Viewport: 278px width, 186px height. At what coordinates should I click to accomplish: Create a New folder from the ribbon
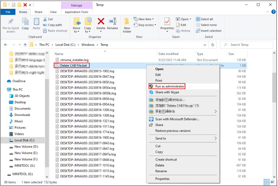(127, 25)
